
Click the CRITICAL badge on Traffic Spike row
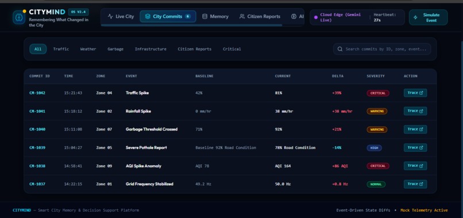click(x=378, y=93)
